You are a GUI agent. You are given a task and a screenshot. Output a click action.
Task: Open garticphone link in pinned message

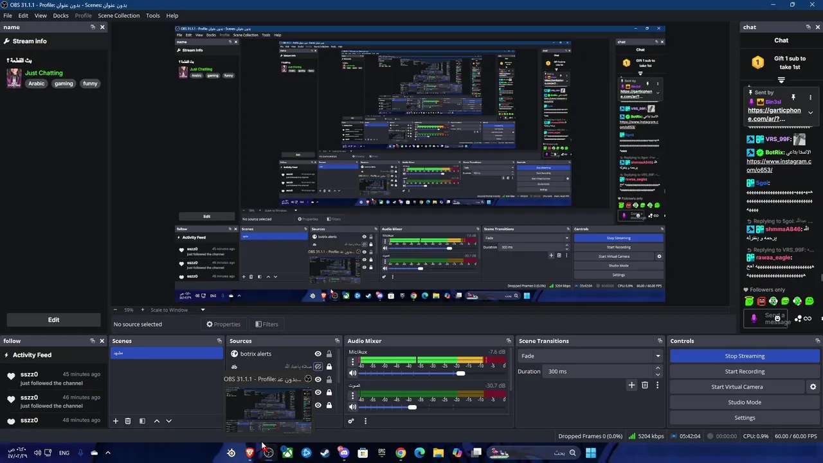(x=774, y=114)
